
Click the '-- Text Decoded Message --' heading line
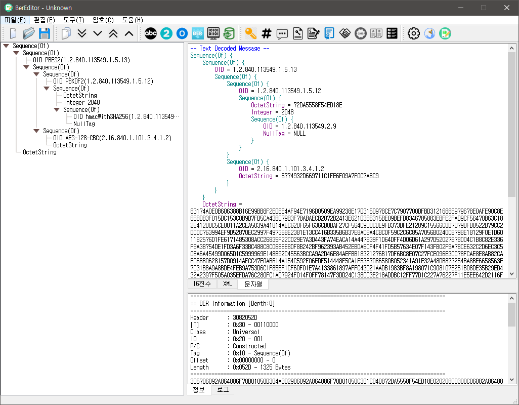(230, 49)
